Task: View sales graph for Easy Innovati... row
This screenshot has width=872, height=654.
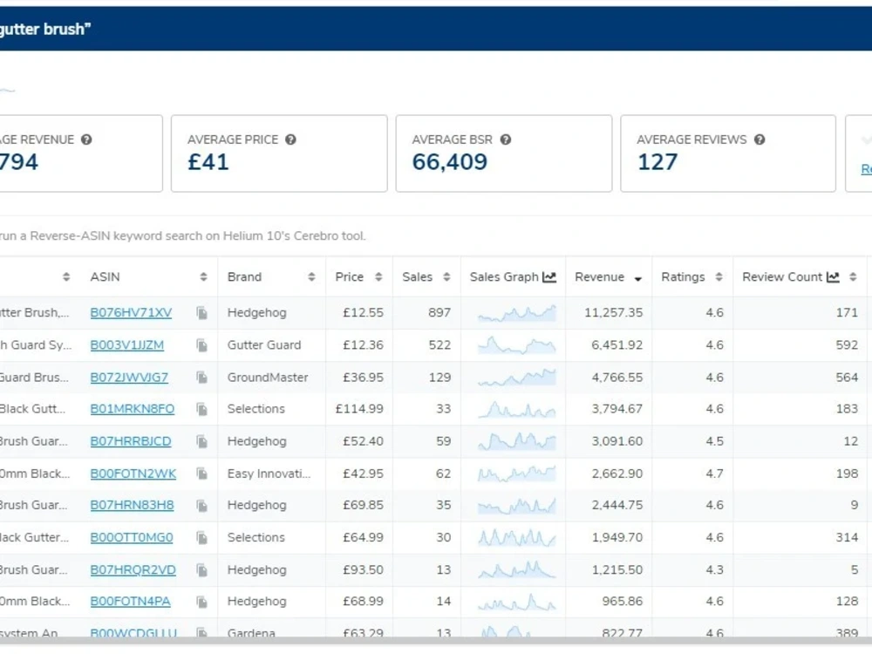Action: [x=516, y=473]
